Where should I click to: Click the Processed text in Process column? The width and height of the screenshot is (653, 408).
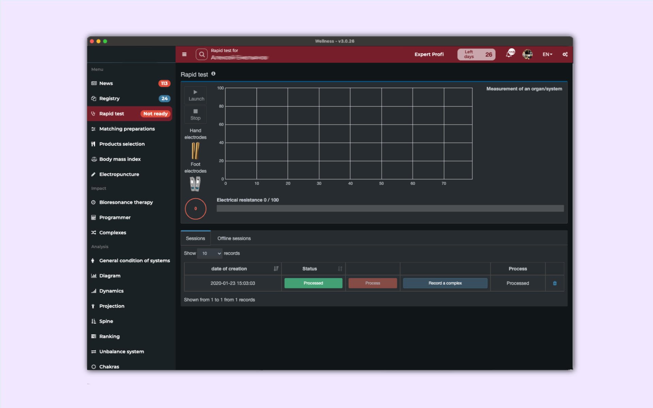518,283
